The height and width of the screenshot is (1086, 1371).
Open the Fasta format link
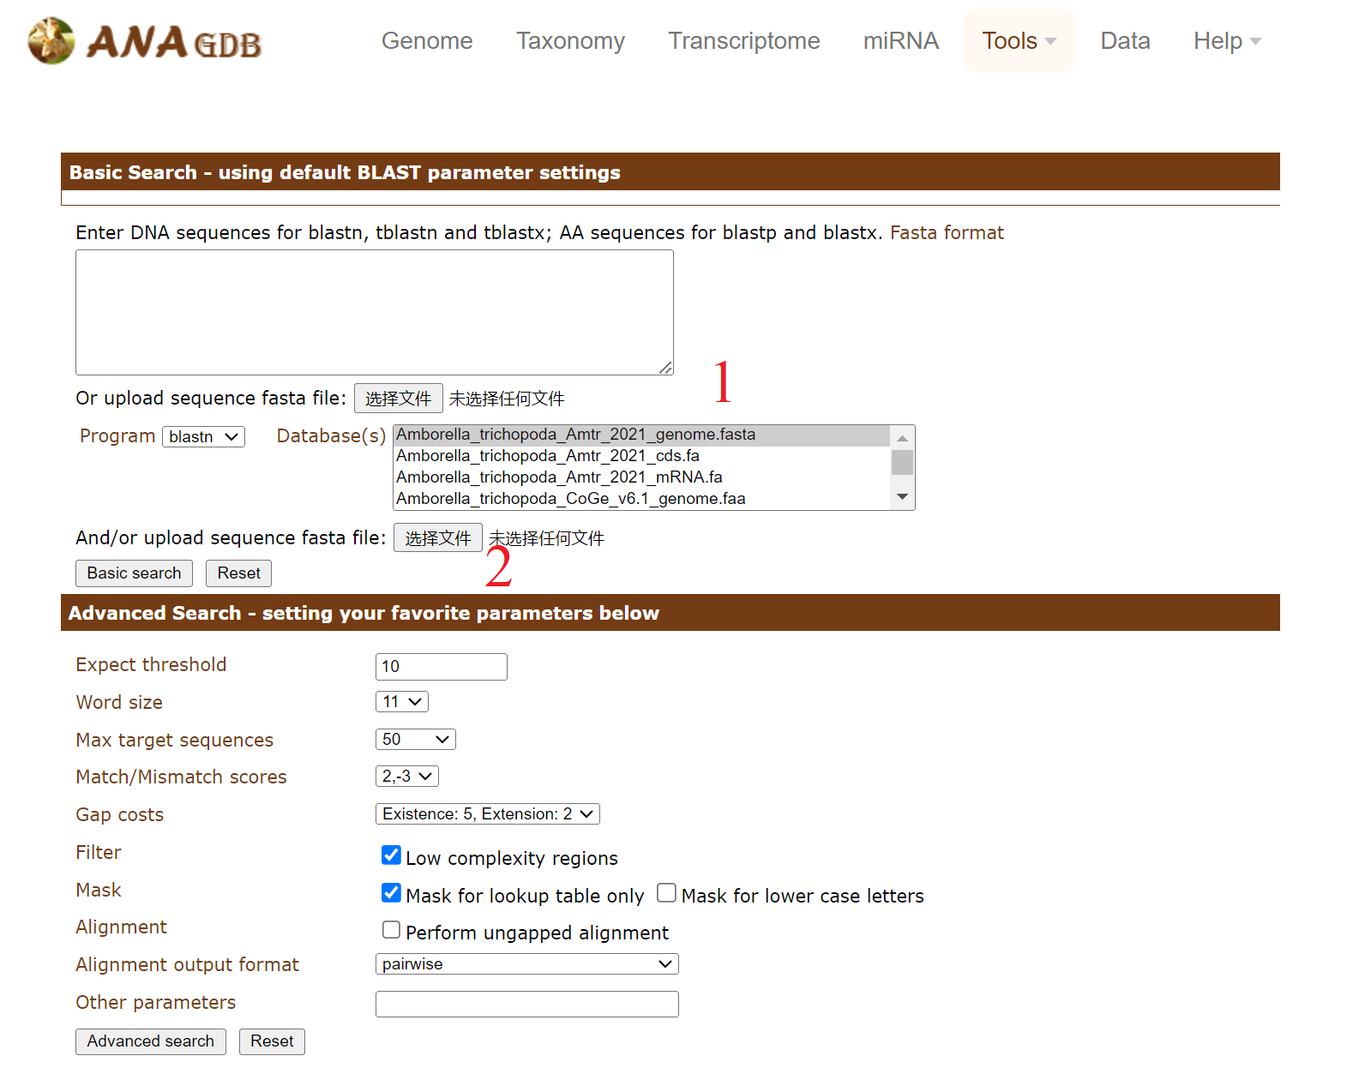tap(947, 233)
